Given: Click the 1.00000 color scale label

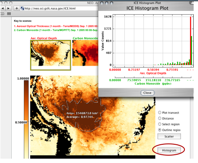Looking at the screenshot, I should (23, 79).
